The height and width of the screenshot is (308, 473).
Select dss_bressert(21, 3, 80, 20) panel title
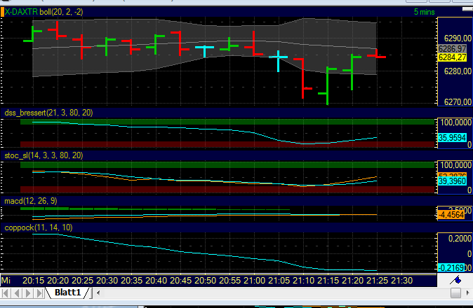click(x=48, y=113)
